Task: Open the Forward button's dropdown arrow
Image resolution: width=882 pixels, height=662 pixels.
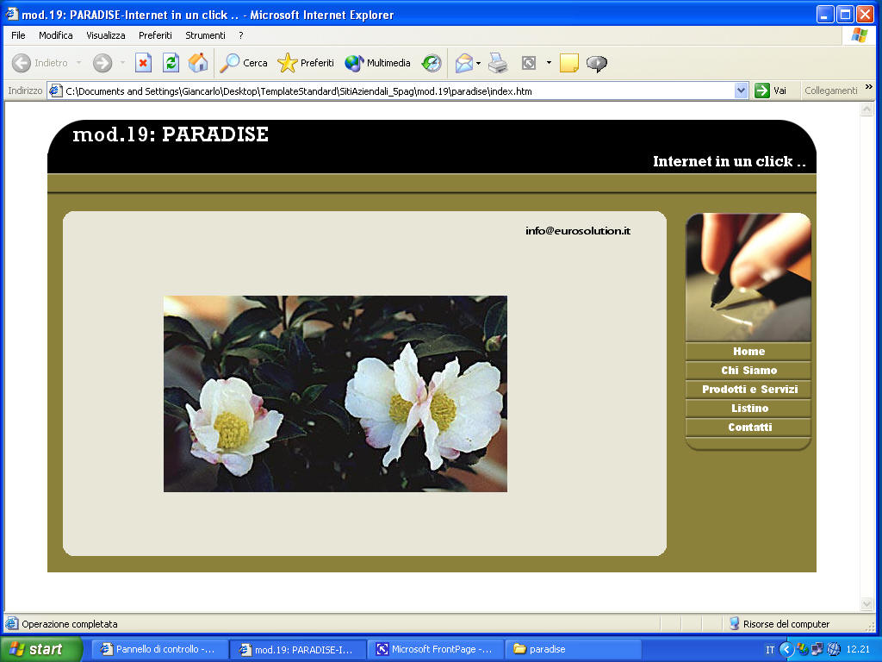Action: coord(122,63)
